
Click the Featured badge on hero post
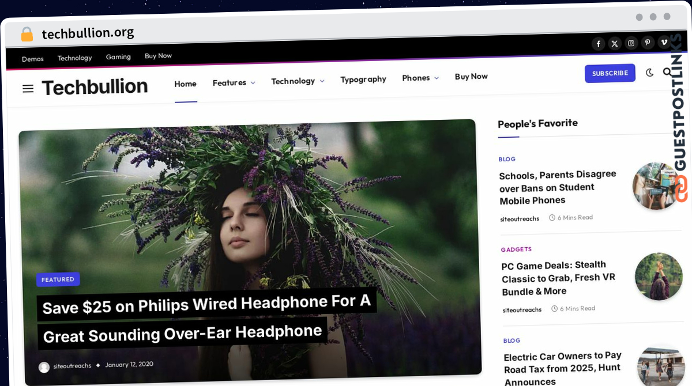tap(58, 279)
